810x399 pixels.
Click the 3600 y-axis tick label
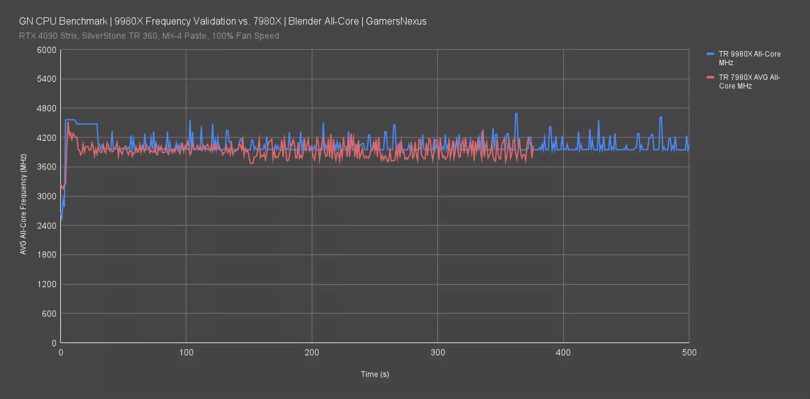pos(47,167)
